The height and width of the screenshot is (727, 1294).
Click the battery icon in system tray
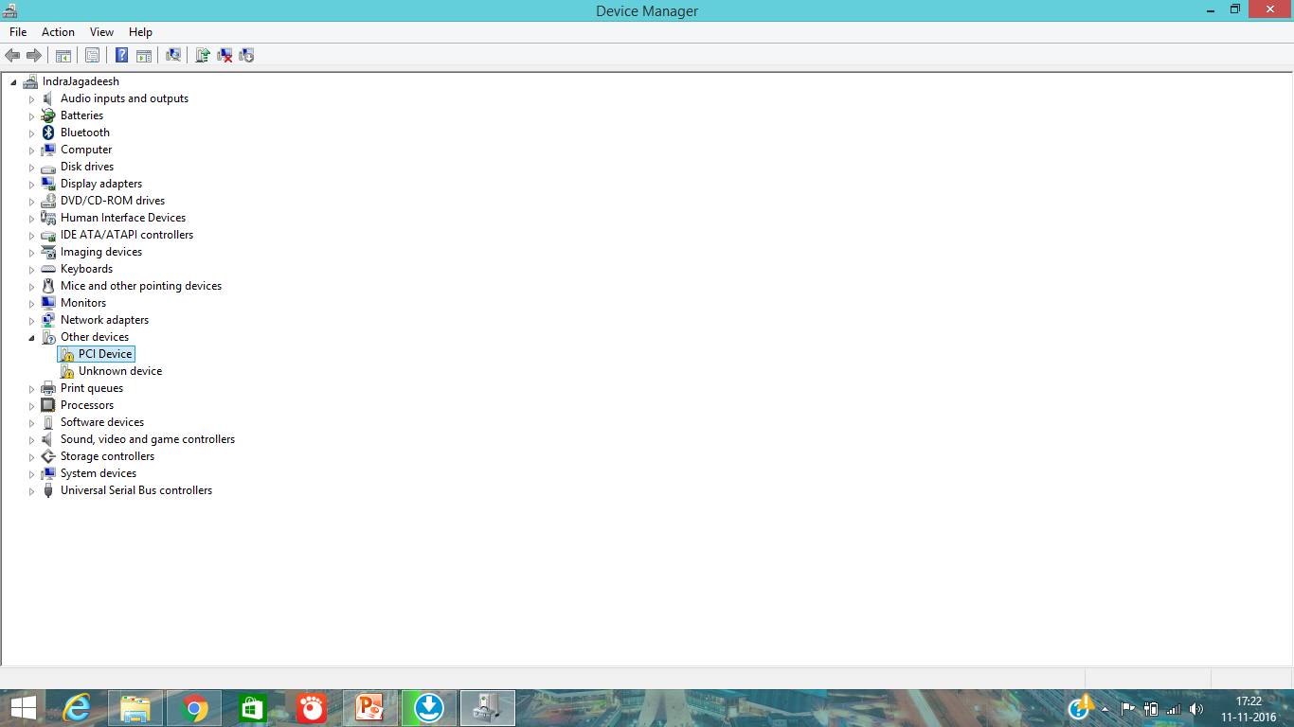[1151, 708]
